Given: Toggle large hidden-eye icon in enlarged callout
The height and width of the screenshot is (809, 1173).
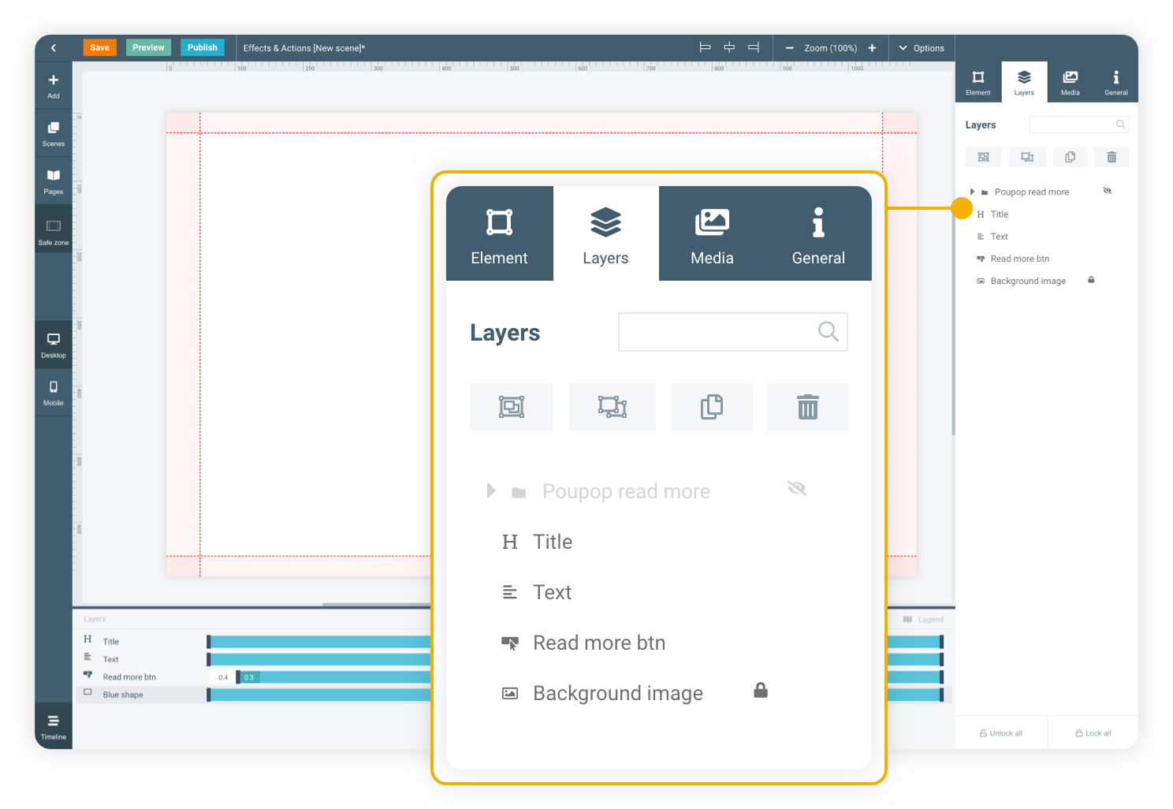Looking at the screenshot, I should pyautogui.click(x=797, y=489).
